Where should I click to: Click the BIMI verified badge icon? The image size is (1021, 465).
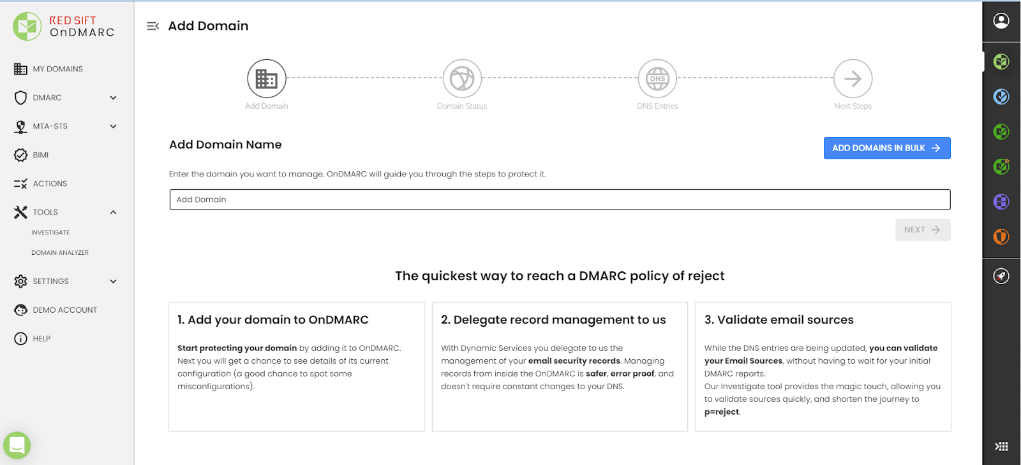click(x=20, y=155)
